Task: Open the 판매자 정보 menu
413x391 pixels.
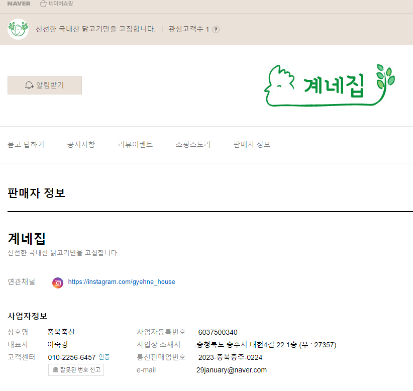Action: 252,144
